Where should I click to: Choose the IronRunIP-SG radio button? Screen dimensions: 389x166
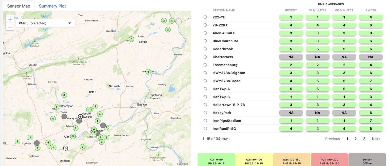tap(205, 129)
